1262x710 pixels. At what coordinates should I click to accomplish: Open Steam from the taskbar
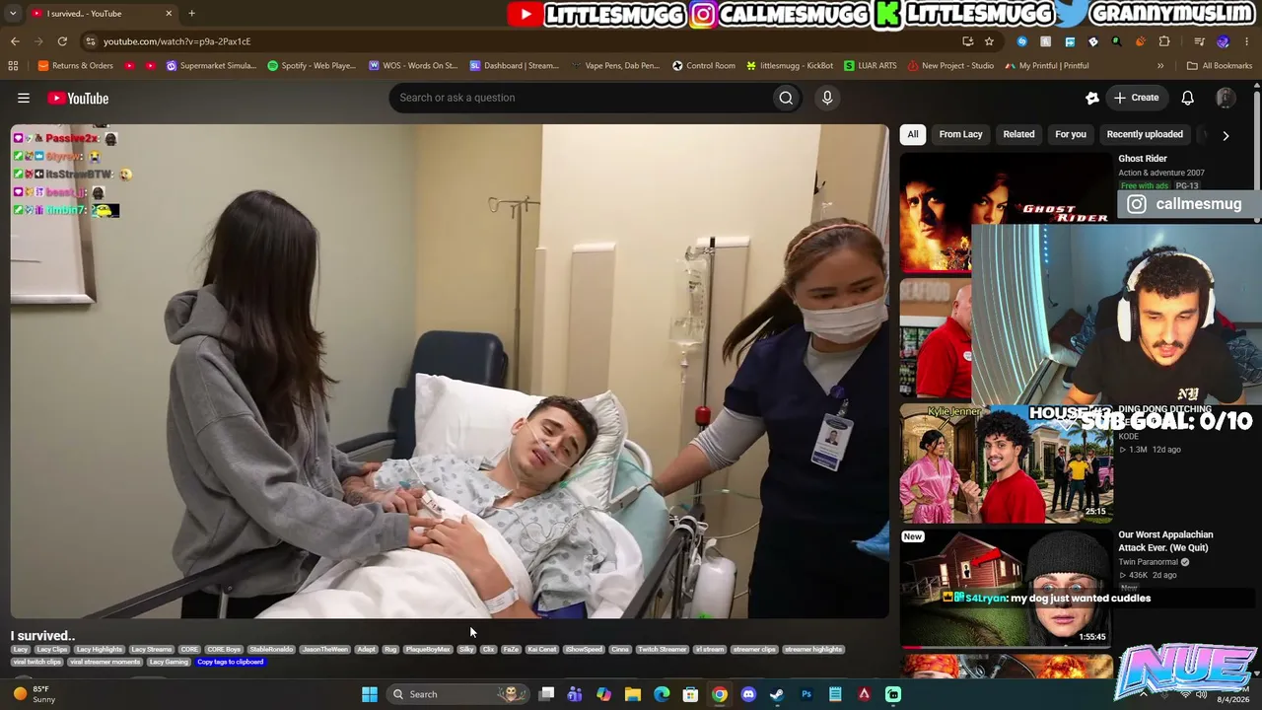(777, 694)
